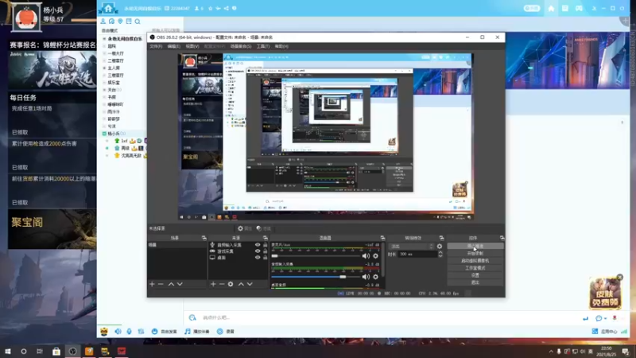Click the Exit button in OBS controls
This screenshot has width=636, height=358.
(475, 282)
